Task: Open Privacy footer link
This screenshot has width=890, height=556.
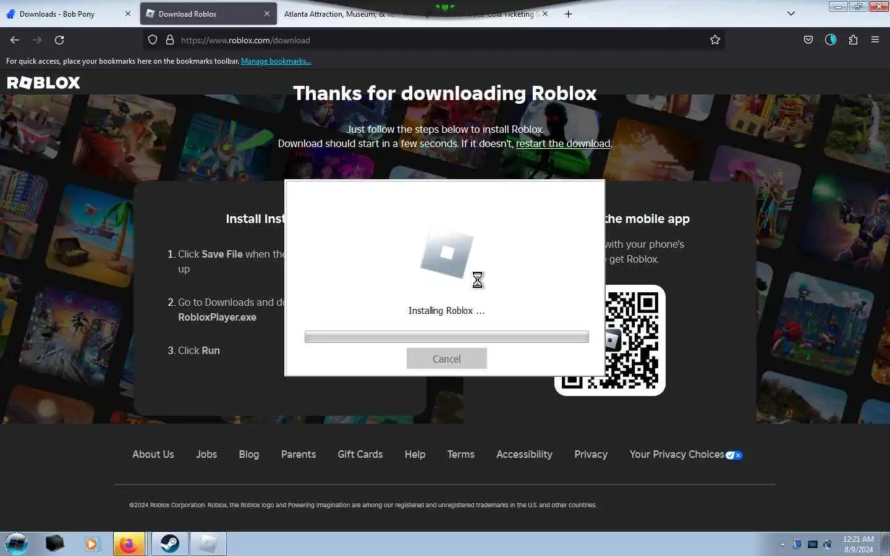Action: [591, 454]
